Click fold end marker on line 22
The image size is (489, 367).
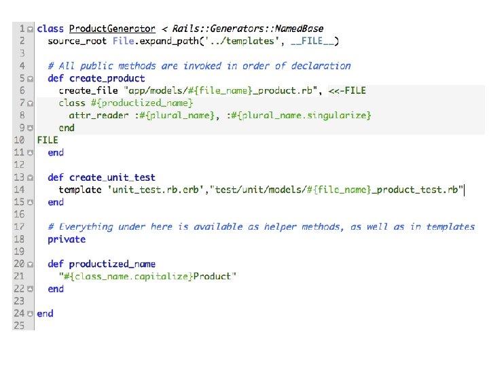tap(30, 290)
